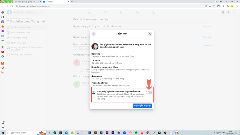Click the 'Quản lý' link on the right
This screenshot has width=240, height=135.
[x=208, y=46]
